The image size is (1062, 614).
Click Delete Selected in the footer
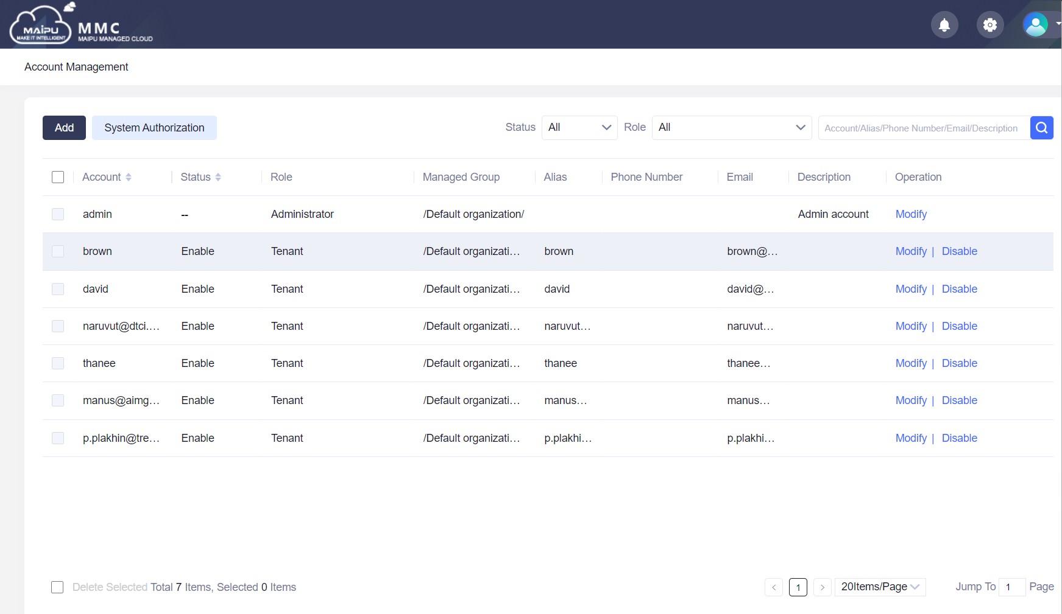[x=110, y=587]
